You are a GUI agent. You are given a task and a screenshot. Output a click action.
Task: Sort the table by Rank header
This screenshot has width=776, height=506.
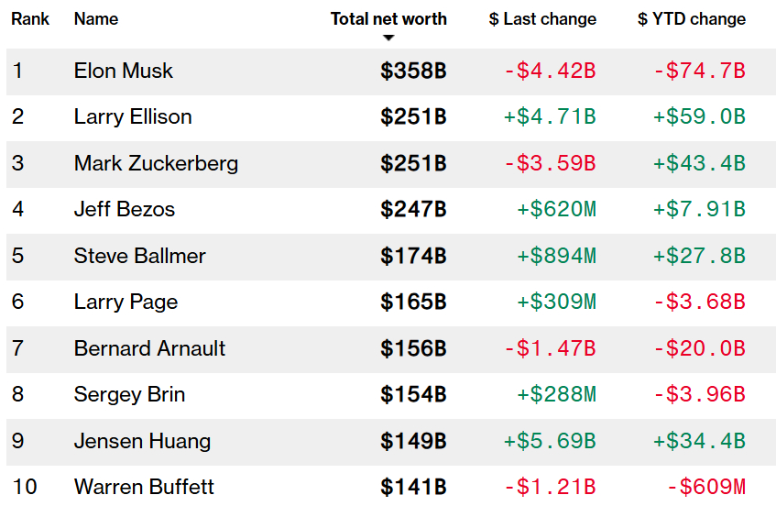(30, 18)
